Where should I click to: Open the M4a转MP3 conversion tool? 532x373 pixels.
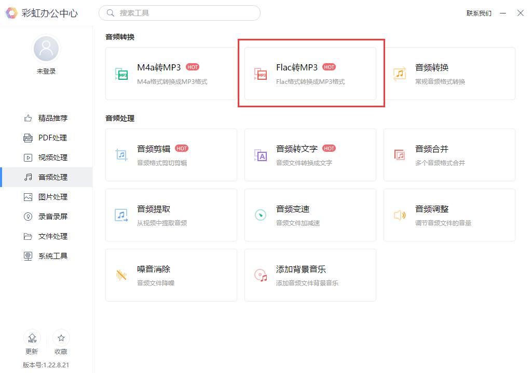171,74
